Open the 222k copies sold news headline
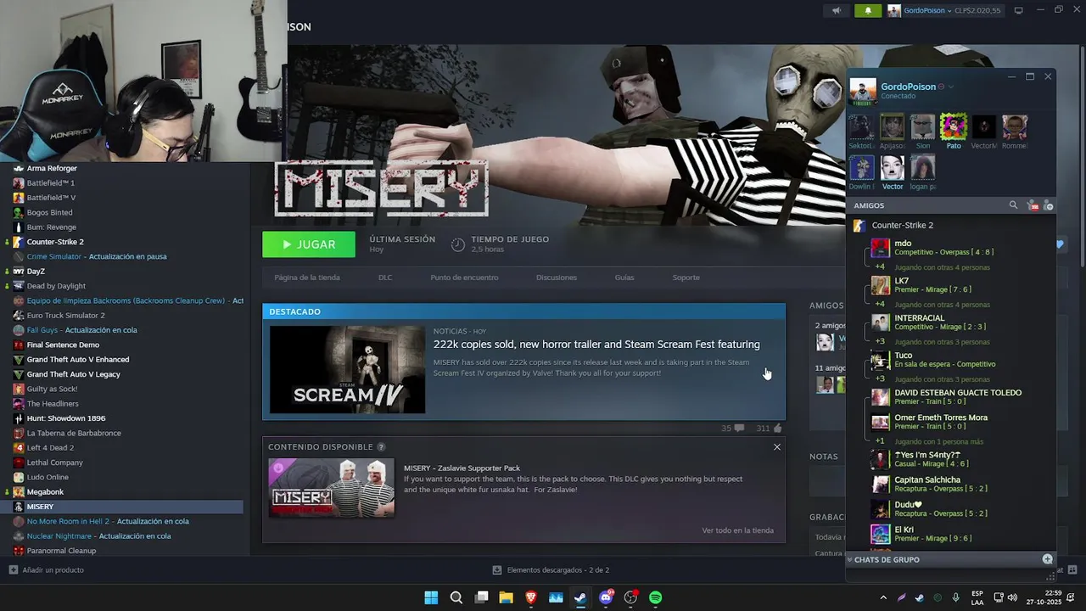The height and width of the screenshot is (611, 1086). point(596,345)
